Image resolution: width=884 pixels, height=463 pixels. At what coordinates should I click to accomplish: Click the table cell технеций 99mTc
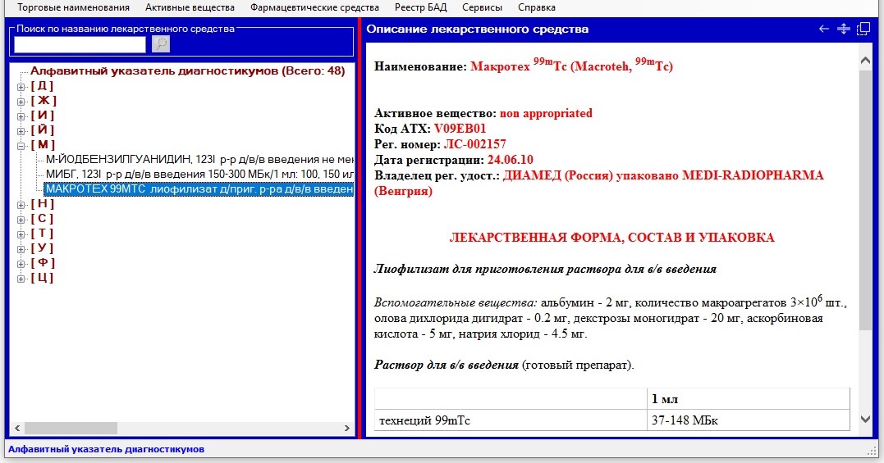tap(511, 420)
